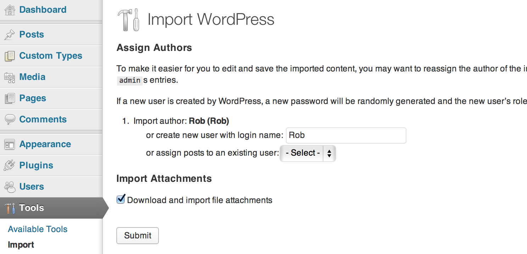
Task: Open the existing user Select dropdown
Action: [307, 153]
